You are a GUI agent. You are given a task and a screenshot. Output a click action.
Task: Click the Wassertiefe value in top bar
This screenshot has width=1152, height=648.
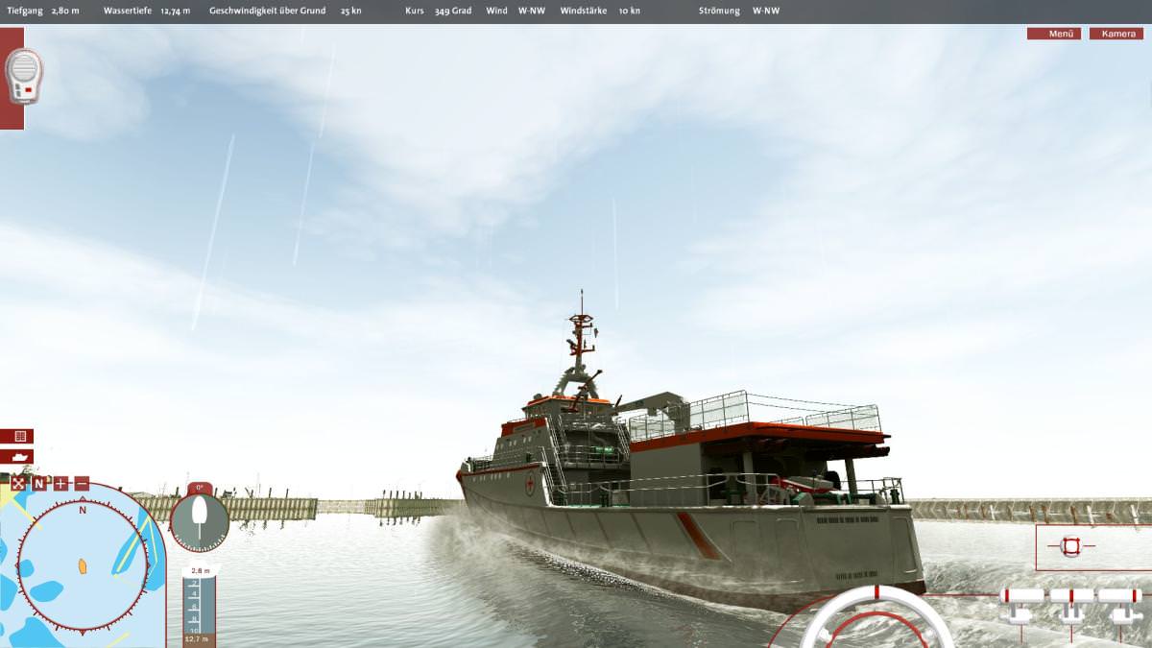pyautogui.click(x=174, y=11)
